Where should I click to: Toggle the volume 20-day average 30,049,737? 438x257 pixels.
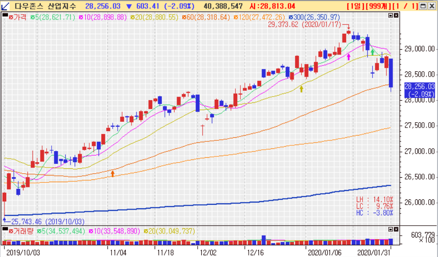click(146, 231)
